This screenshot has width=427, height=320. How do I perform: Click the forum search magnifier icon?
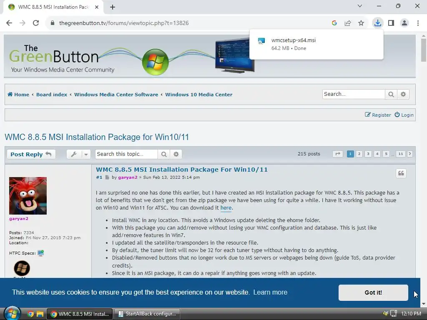click(x=391, y=95)
